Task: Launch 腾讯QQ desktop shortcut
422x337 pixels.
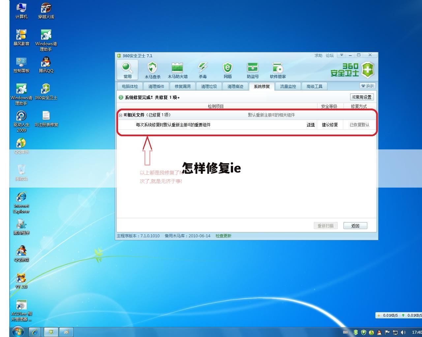Action: [x=46, y=65]
